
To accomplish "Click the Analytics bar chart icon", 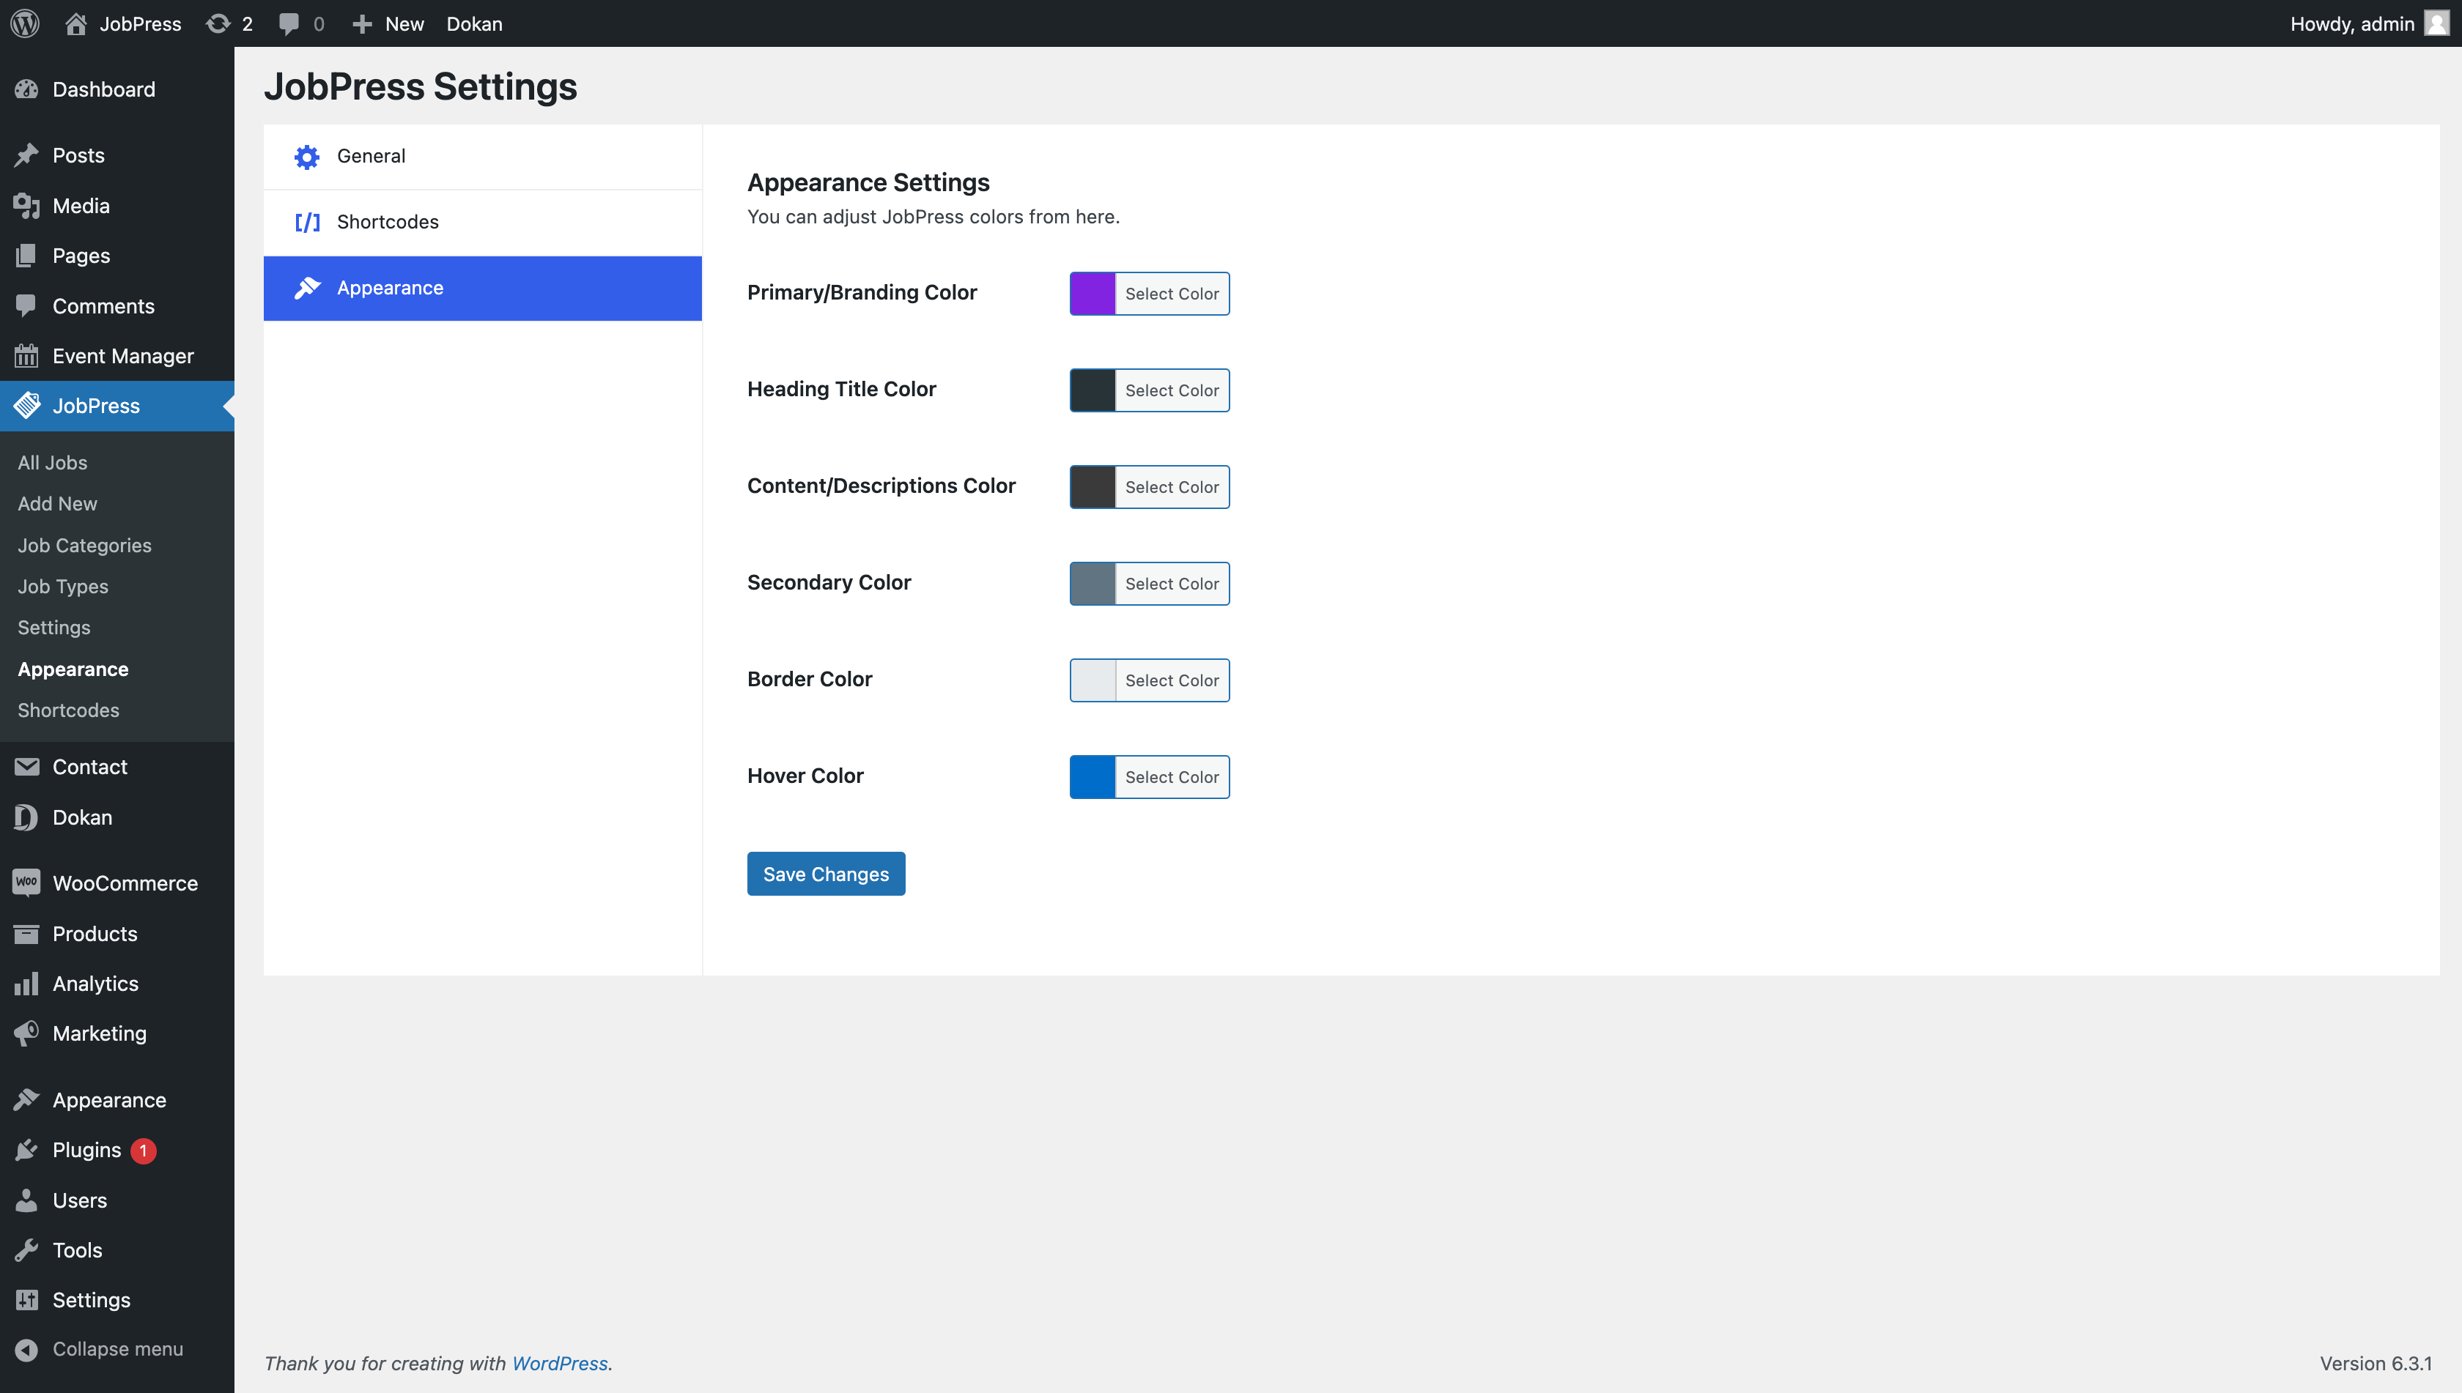I will pos(27,984).
